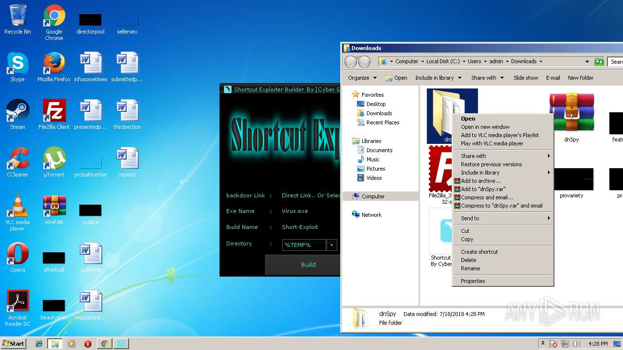Image resolution: width=623 pixels, height=350 pixels.
Task: Click the Directory %TEMP% input field
Action: (x=304, y=245)
